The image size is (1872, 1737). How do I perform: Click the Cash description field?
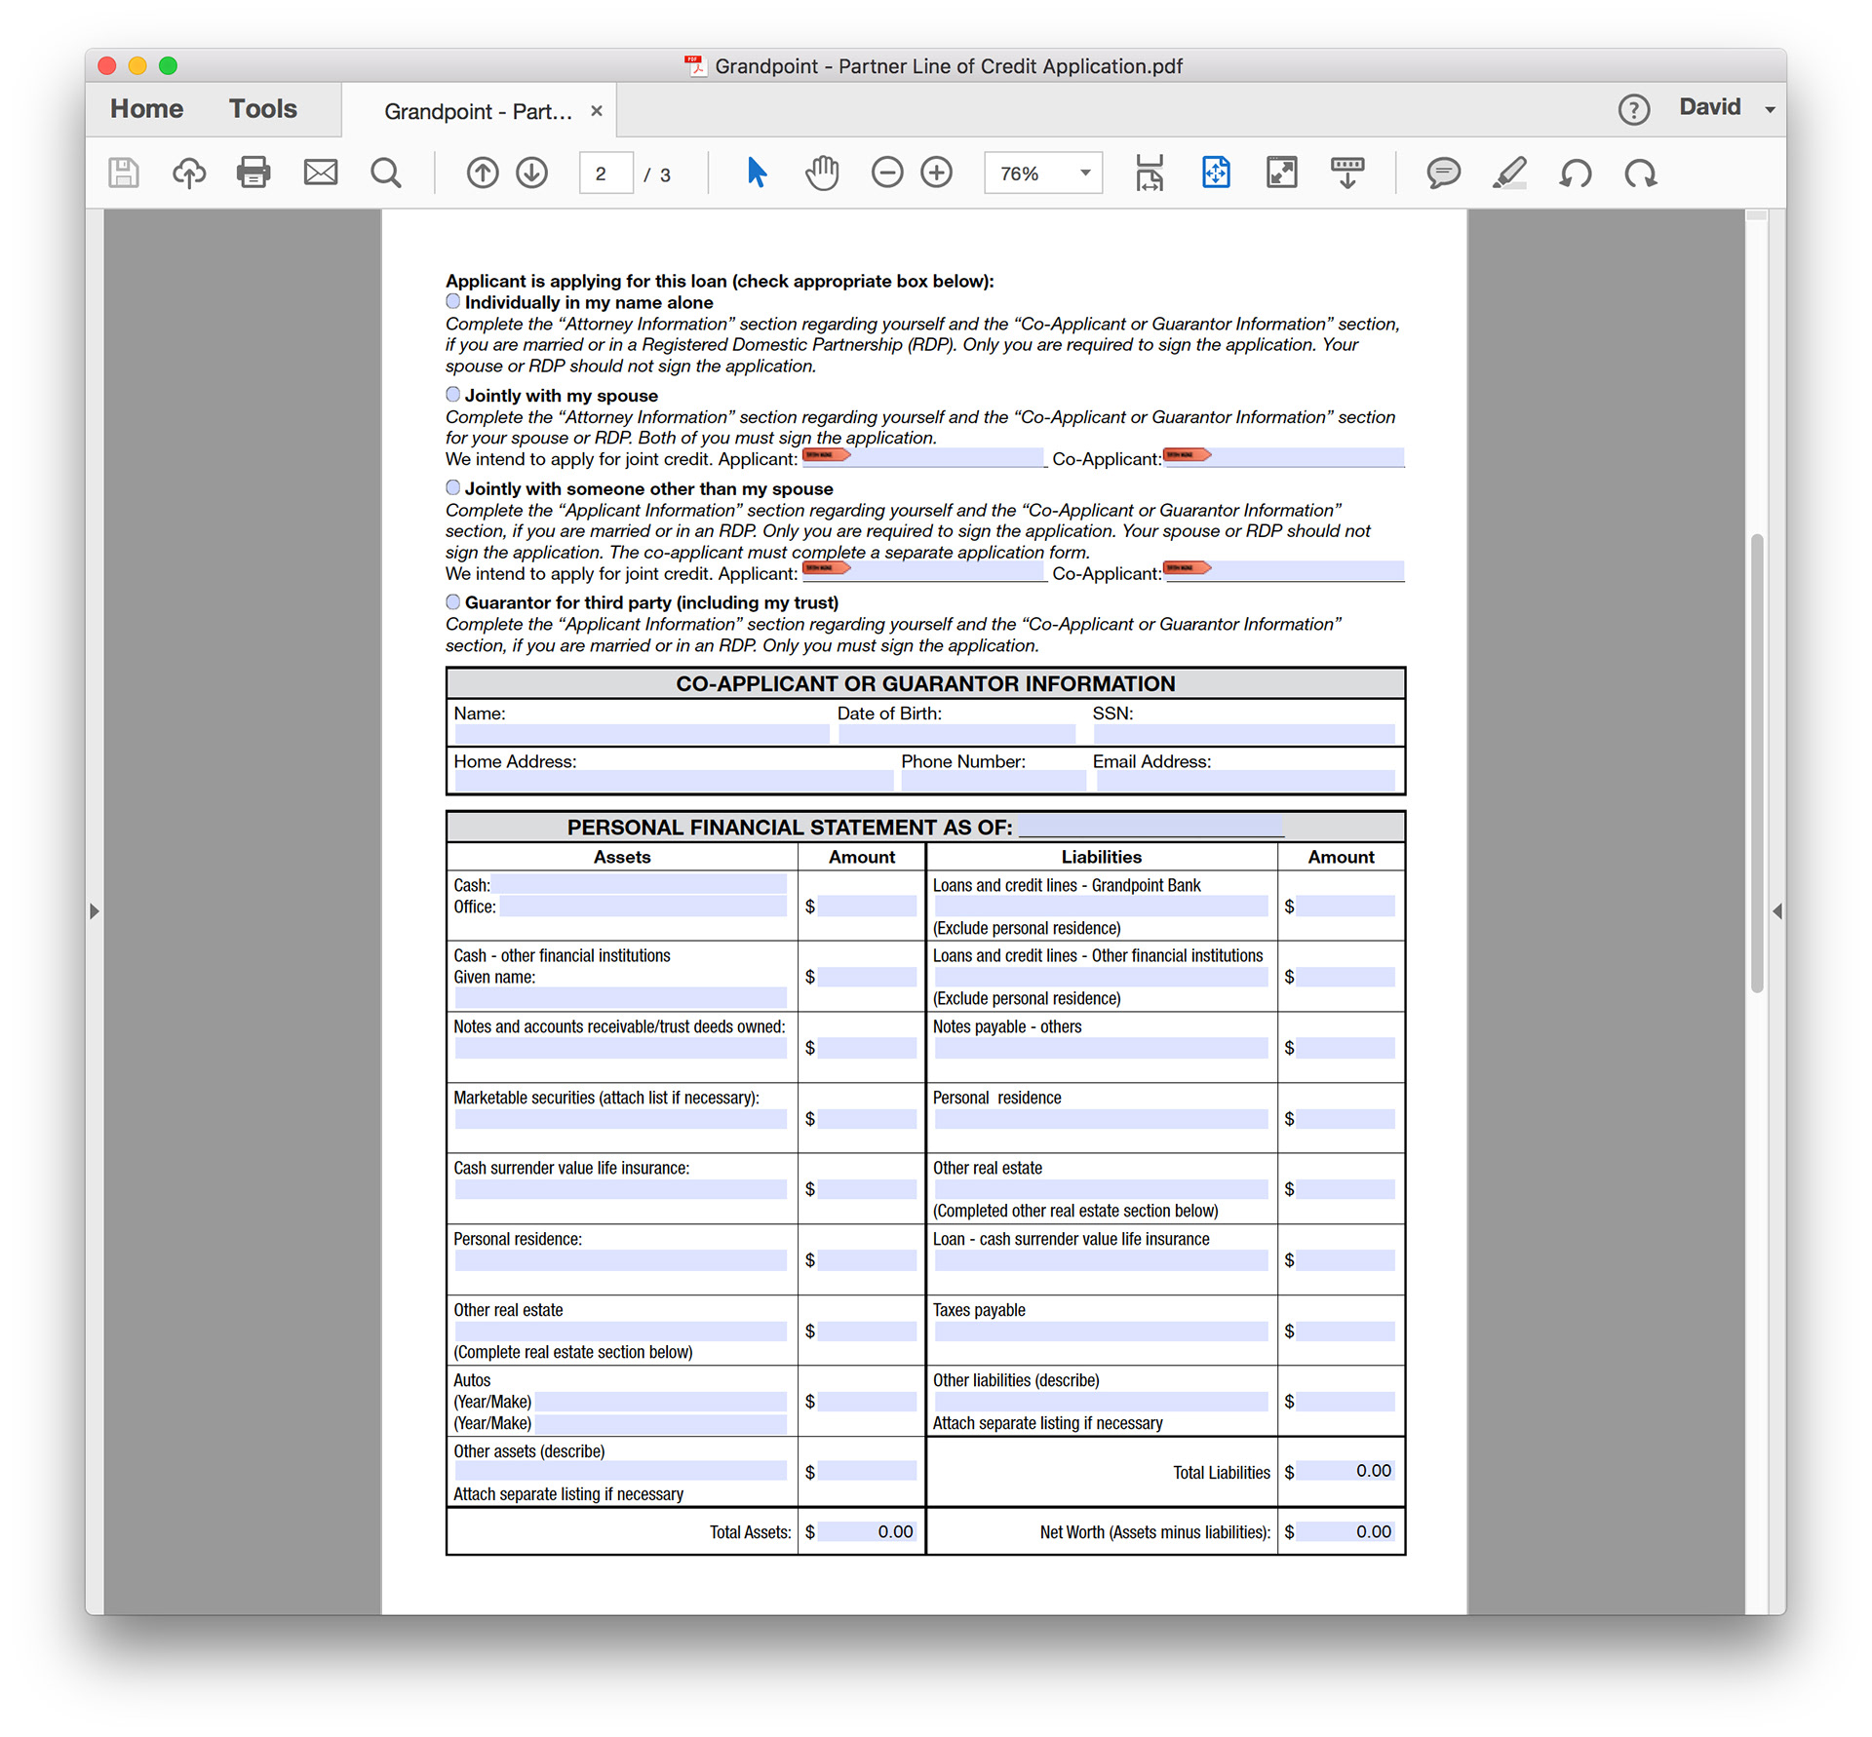[640, 884]
